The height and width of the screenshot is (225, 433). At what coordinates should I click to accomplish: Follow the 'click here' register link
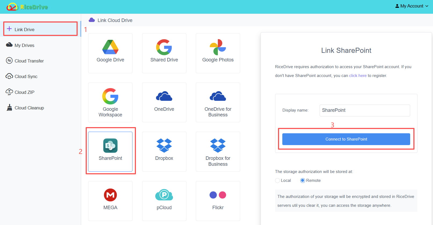coord(358,76)
